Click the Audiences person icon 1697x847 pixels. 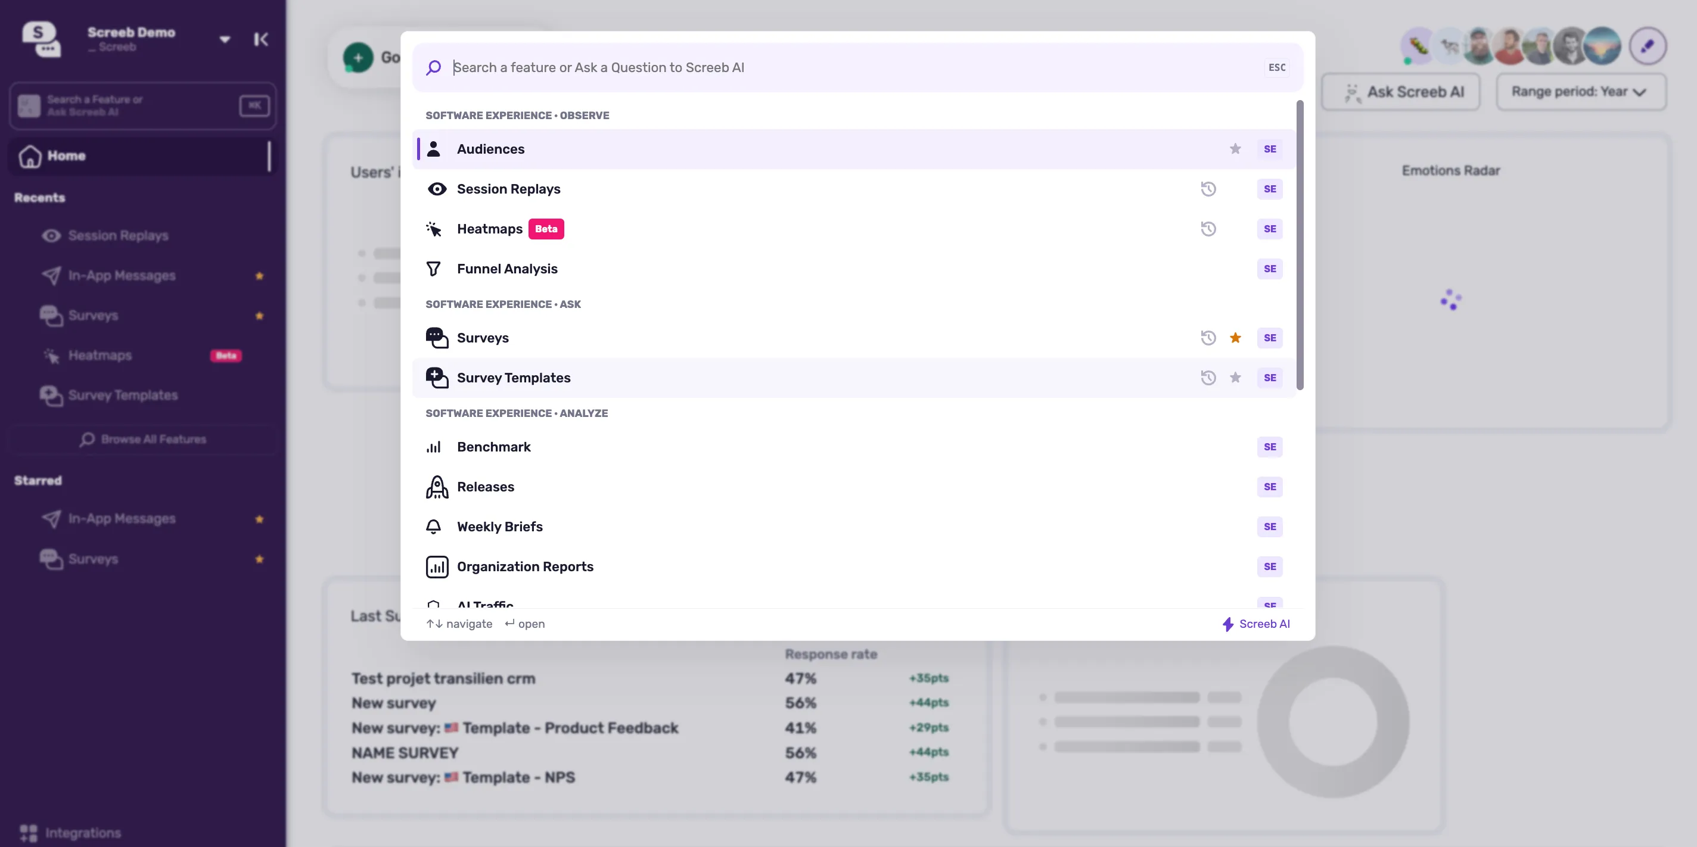pos(433,149)
